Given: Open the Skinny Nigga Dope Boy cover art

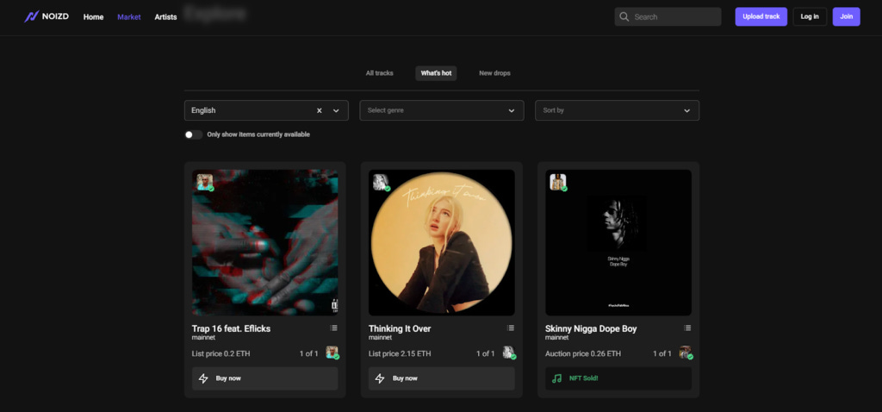Looking at the screenshot, I should pyautogui.click(x=618, y=242).
